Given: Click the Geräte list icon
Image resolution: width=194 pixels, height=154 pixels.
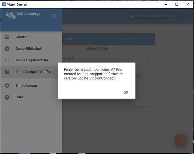Looking at the screenshot, I should click(7, 37).
